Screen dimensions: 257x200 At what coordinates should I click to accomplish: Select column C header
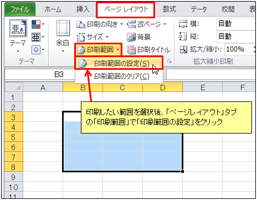click(122, 87)
